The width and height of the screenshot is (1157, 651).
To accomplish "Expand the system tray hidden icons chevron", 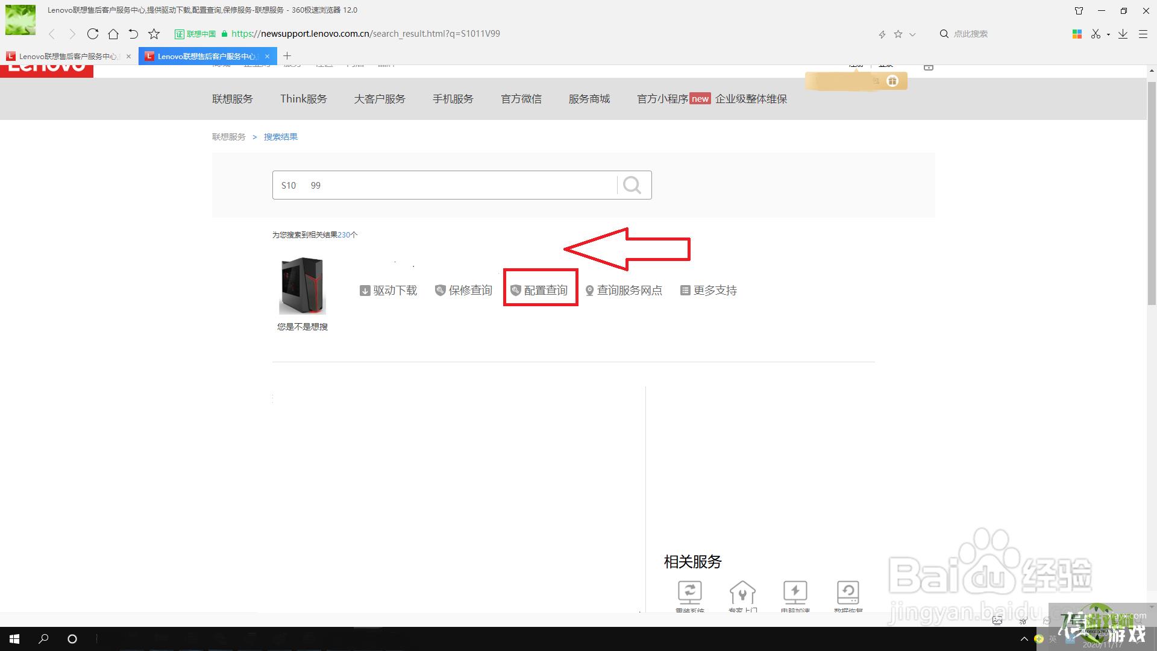I will 1024,639.
